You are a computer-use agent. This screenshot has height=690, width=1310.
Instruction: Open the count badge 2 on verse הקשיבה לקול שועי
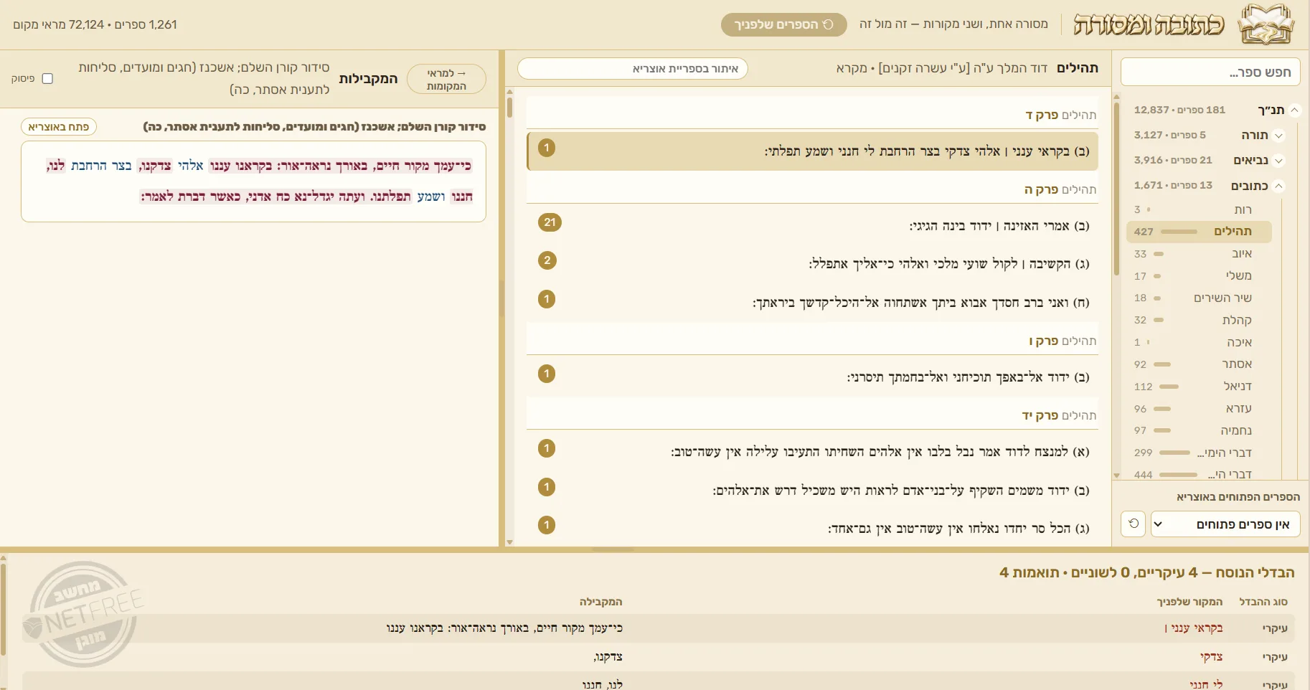(547, 260)
